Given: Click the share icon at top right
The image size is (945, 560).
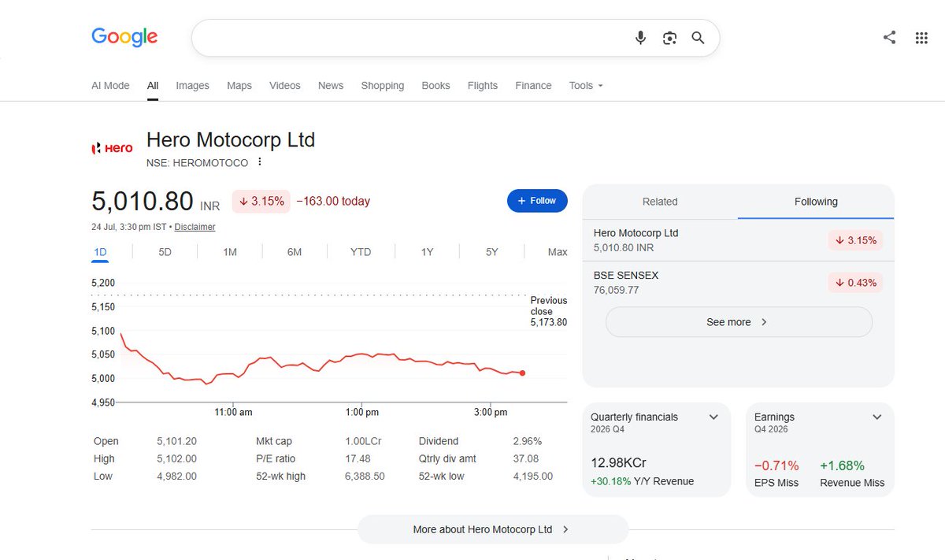Looking at the screenshot, I should (889, 37).
